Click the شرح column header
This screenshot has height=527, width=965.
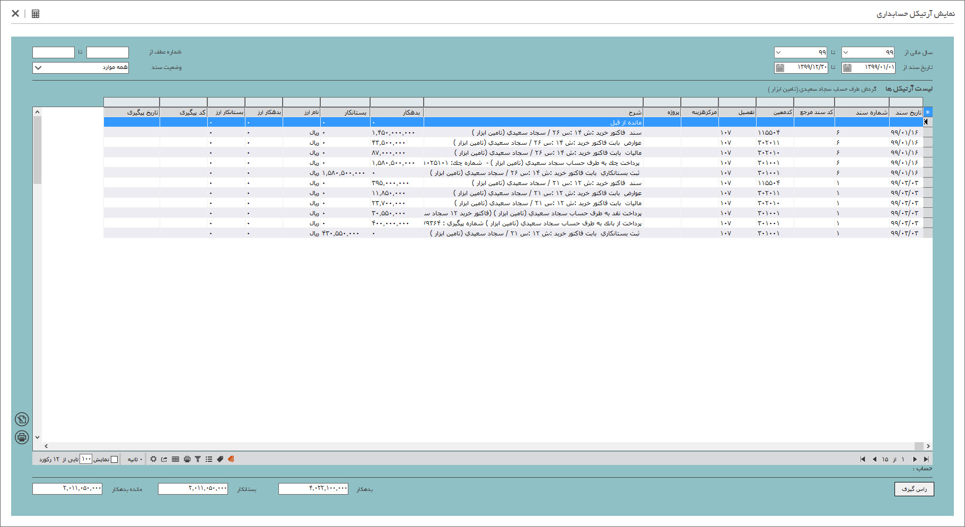[533, 112]
